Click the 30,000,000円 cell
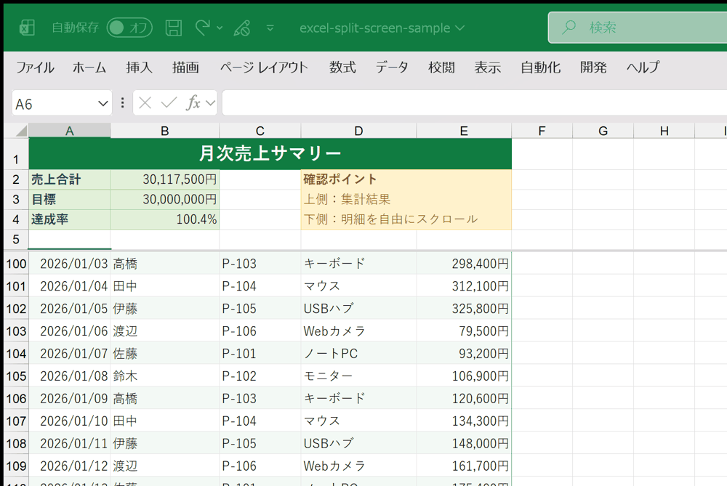This screenshot has width=727, height=486. [164, 199]
